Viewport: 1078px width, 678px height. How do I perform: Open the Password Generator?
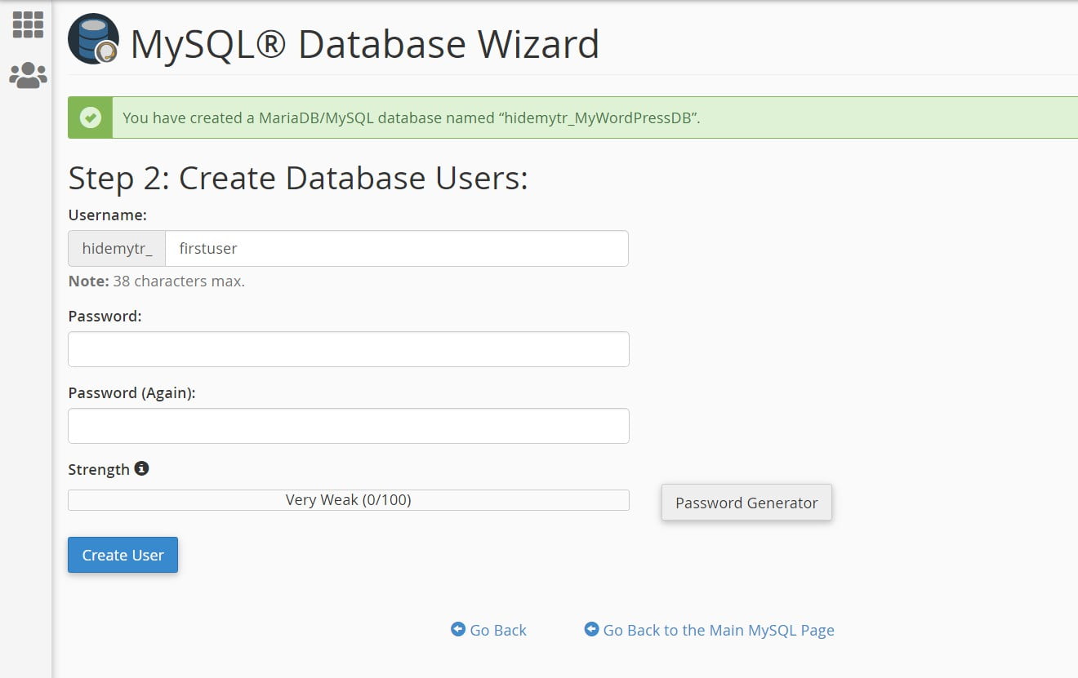pyautogui.click(x=746, y=503)
